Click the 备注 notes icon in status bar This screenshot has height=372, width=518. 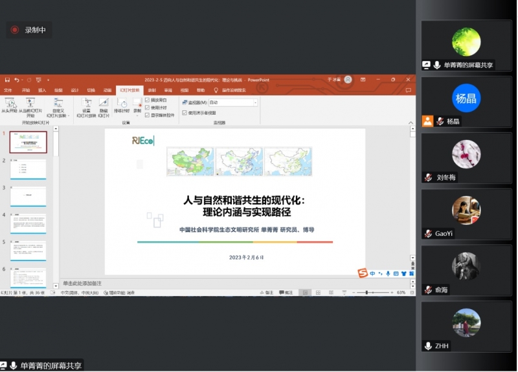(266, 293)
